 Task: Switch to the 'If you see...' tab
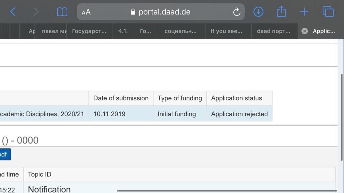pos(226,31)
